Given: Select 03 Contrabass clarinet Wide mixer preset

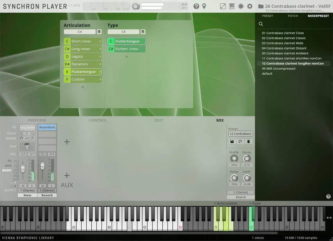Looking at the screenshot, I should pos(283,43).
